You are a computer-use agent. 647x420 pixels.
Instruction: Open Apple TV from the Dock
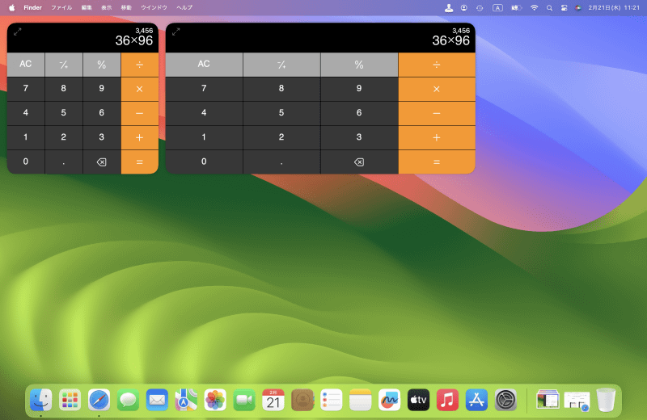point(418,400)
